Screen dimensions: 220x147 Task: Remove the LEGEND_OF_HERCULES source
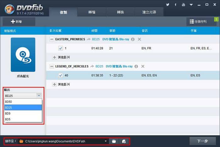(x=143, y=66)
